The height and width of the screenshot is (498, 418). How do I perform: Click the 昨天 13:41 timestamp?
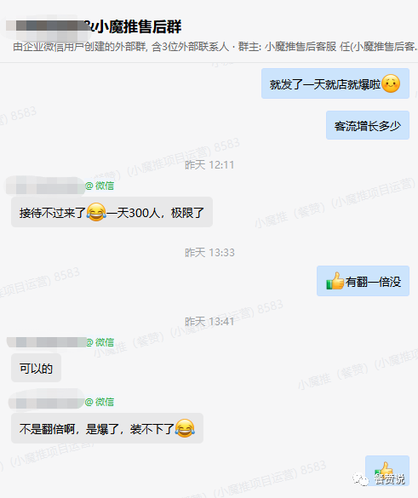pyautogui.click(x=209, y=322)
